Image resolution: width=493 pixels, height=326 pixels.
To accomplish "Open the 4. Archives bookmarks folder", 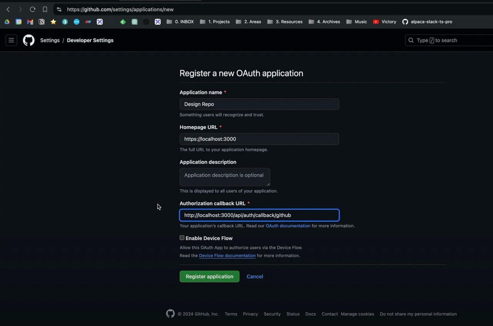I will [x=324, y=22].
